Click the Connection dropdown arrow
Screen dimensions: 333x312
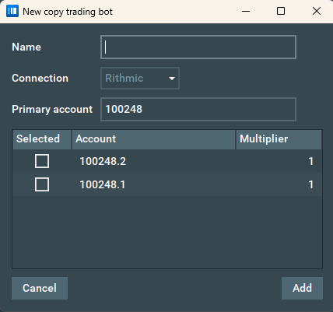pyautogui.click(x=172, y=79)
